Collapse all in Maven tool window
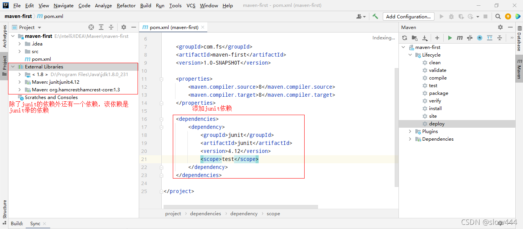This screenshot has height=229, width=523. (x=500, y=38)
